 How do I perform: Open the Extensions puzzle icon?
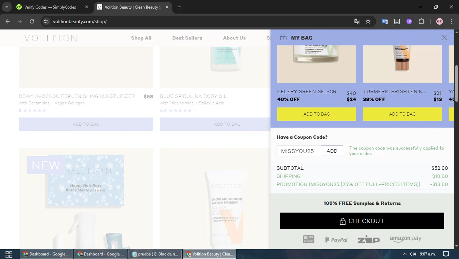pyautogui.click(x=421, y=21)
